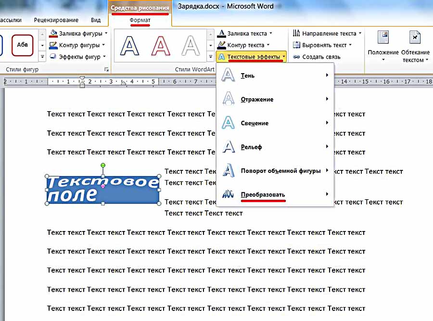Screen dimensions: 433x321
Task: Click the Положение position icon
Action: click(x=383, y=39)
